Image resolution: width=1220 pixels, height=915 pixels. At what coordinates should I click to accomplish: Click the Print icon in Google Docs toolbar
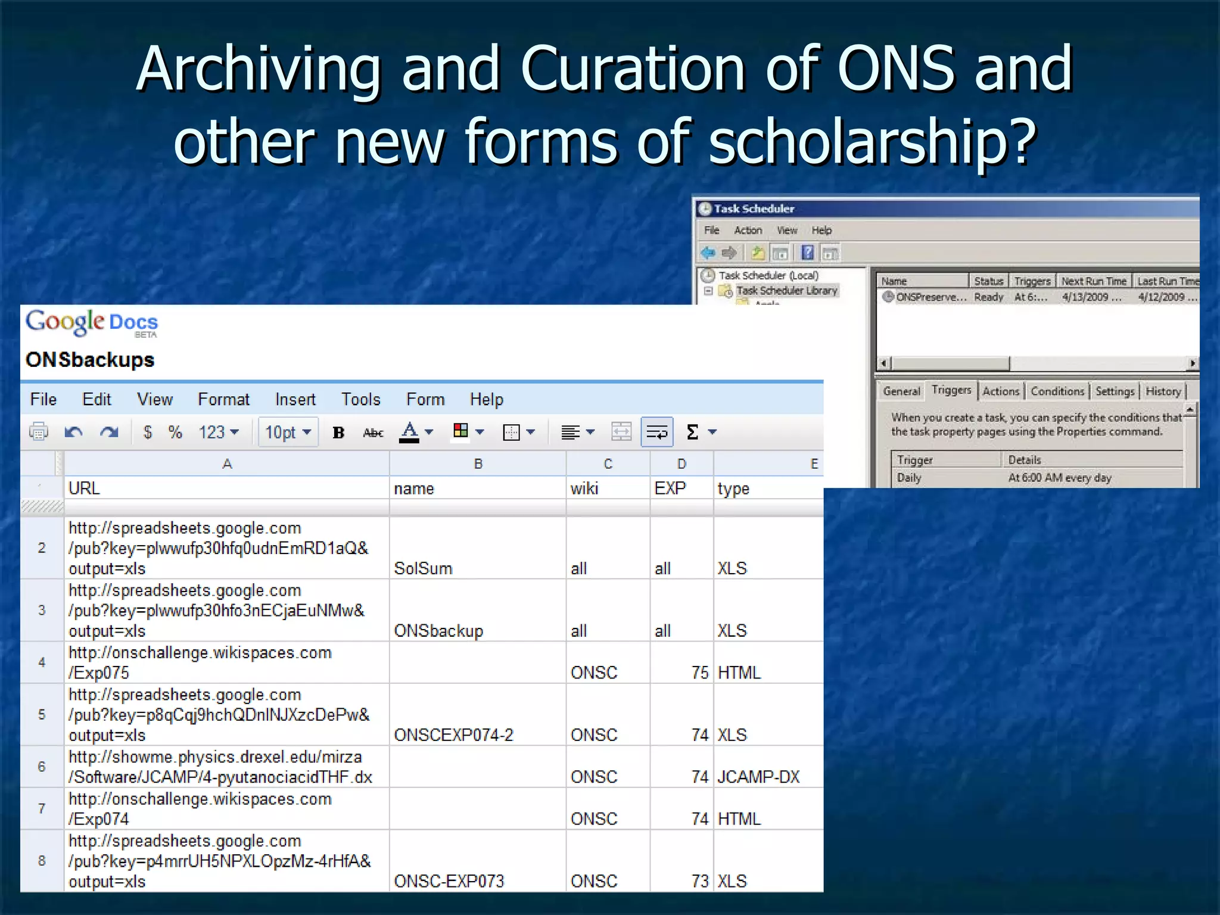click(x=39, y=432)
